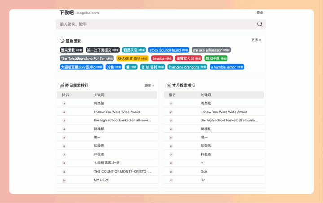The height and width of the screenshot is (203, 323).
Task: Click THE COUNT OF MONTE-CRISTO keyword
Action: 122,172
